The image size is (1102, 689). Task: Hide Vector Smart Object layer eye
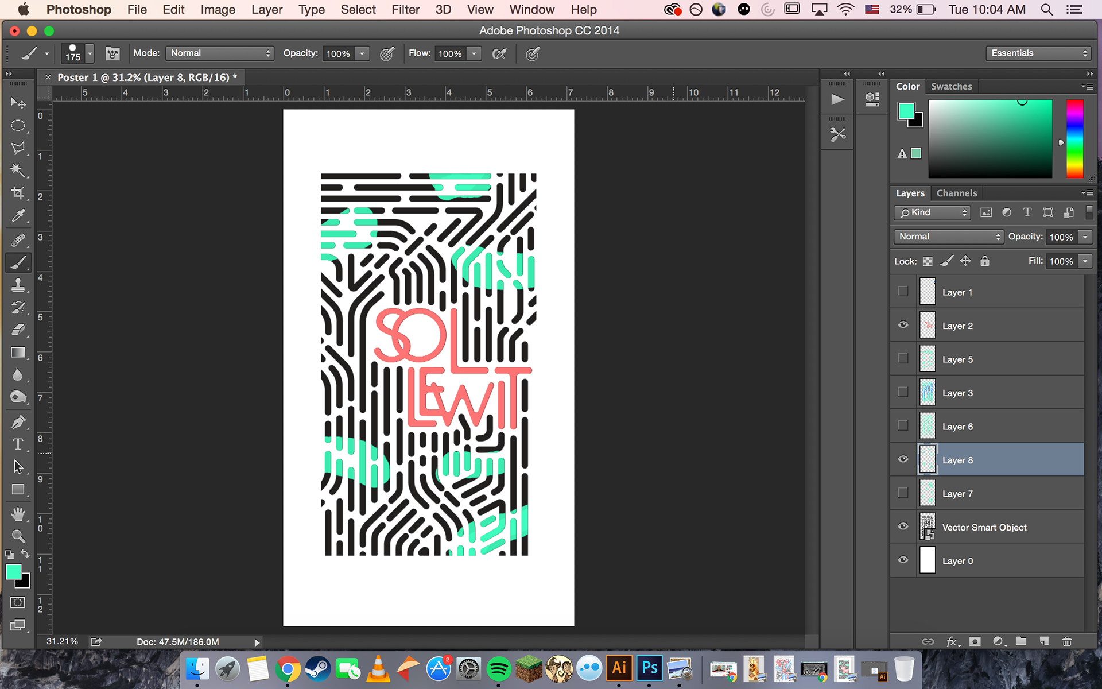(x=903, y=527)
